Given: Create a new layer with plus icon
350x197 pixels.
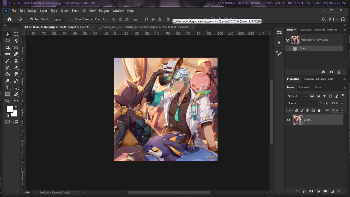Looking at the screenshot, I should point(332,191).
